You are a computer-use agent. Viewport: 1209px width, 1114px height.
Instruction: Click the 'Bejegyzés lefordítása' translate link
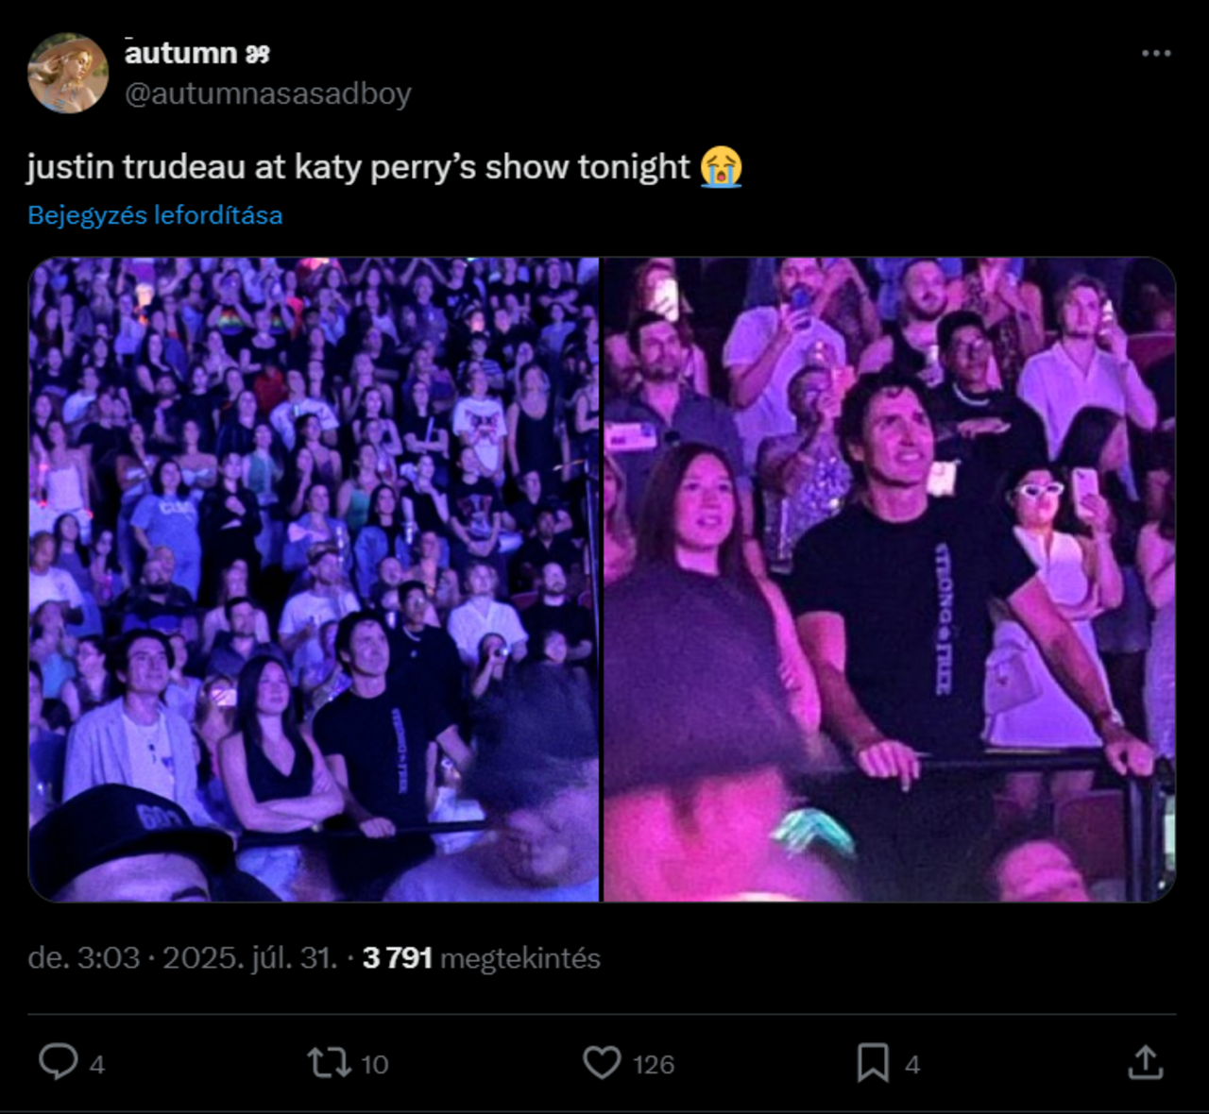pos(155,215)
